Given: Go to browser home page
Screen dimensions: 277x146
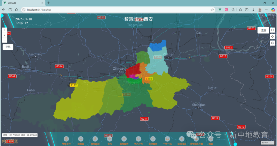Looking at the screenshot, I should pos(17,10).
